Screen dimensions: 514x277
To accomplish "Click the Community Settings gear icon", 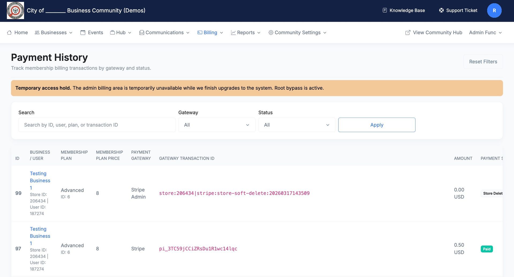I will pos(271,32).
